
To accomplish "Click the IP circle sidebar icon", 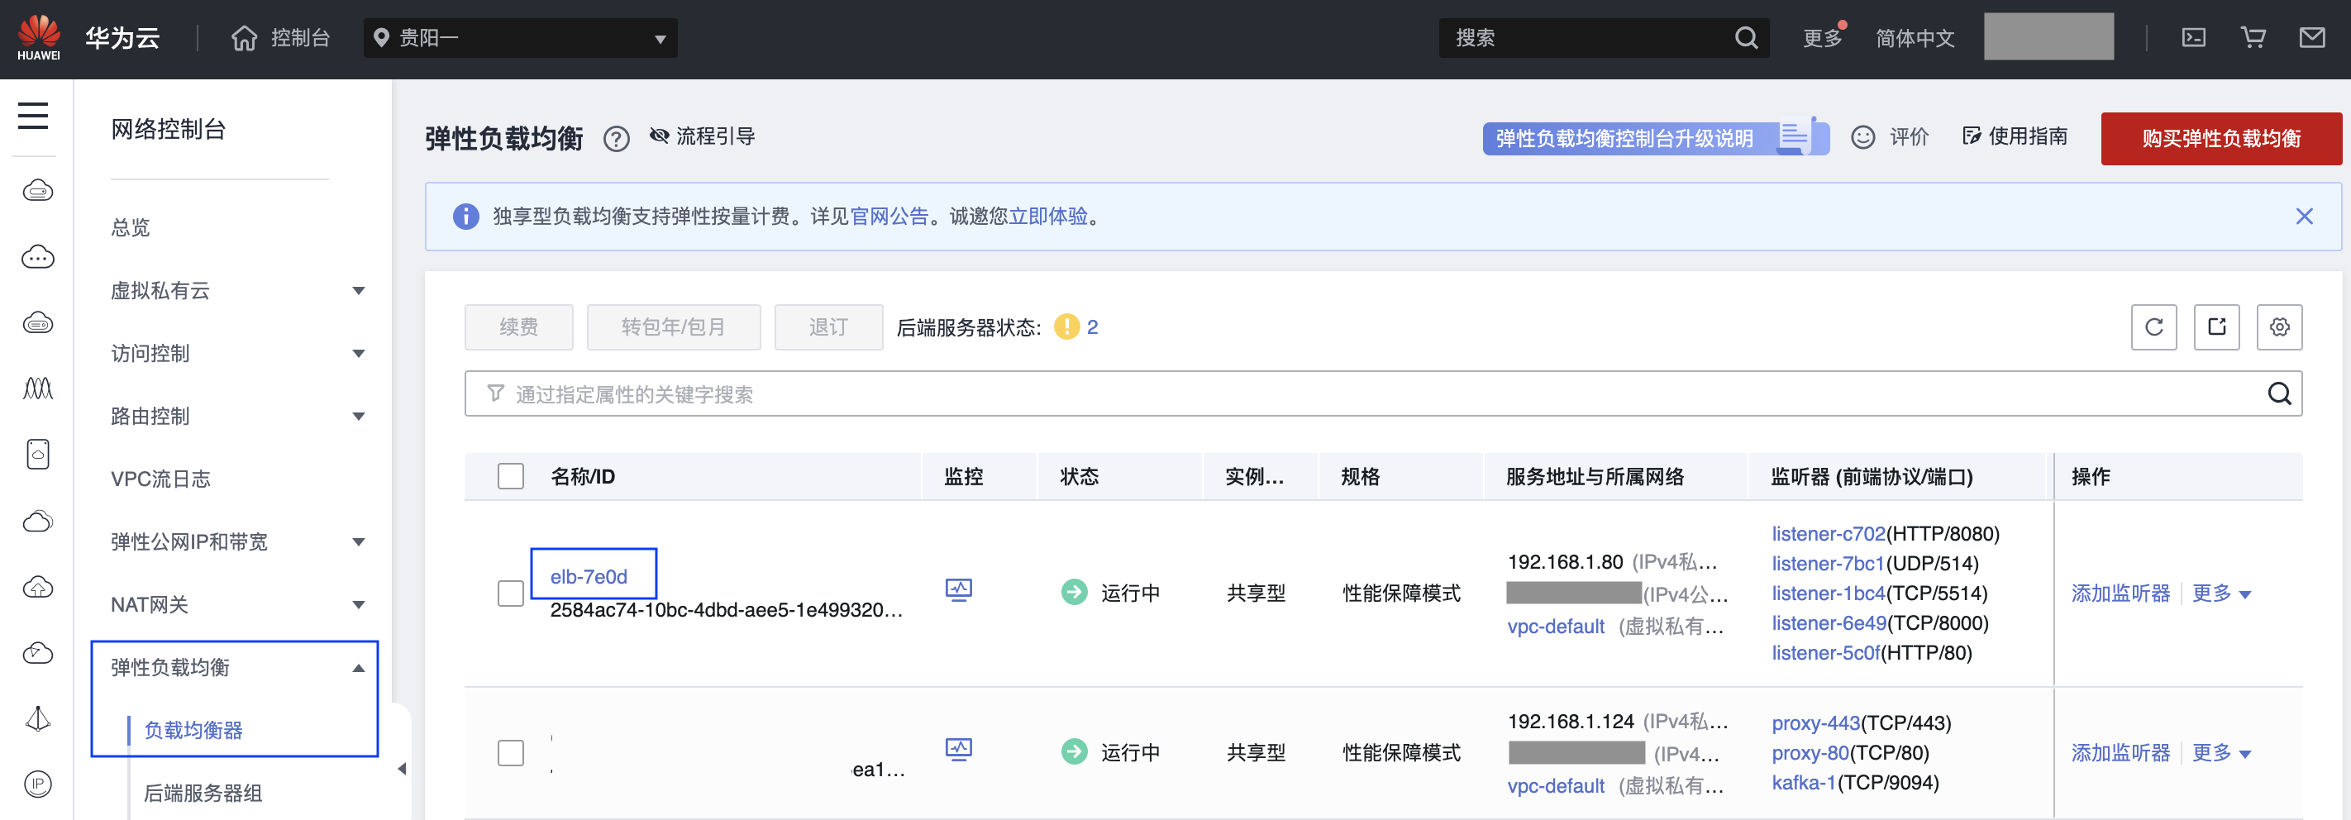I will point(37,784).
